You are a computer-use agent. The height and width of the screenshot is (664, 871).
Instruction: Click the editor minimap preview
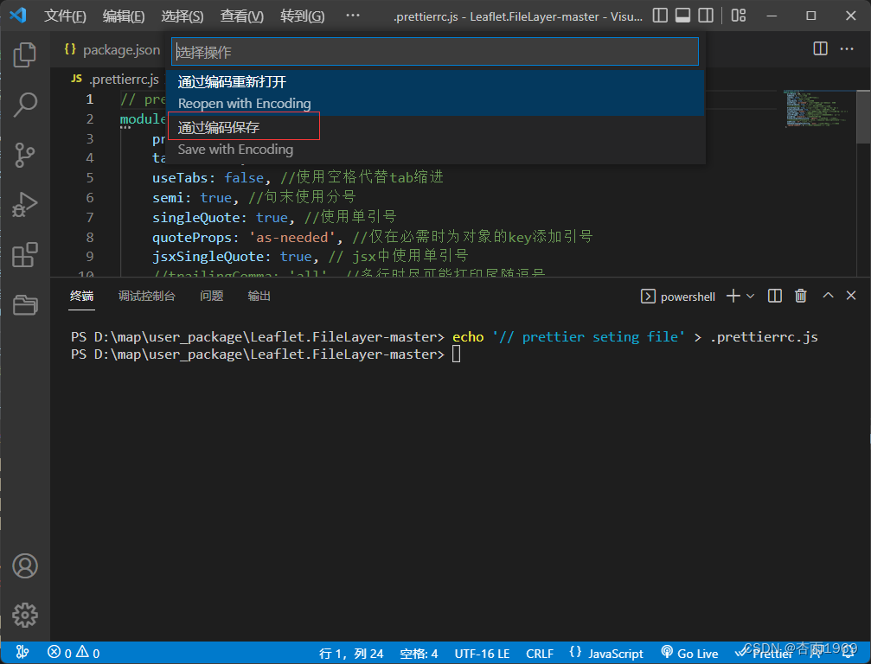click(817, 109)
